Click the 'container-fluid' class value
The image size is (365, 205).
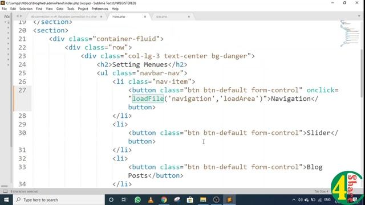(126, 39)
